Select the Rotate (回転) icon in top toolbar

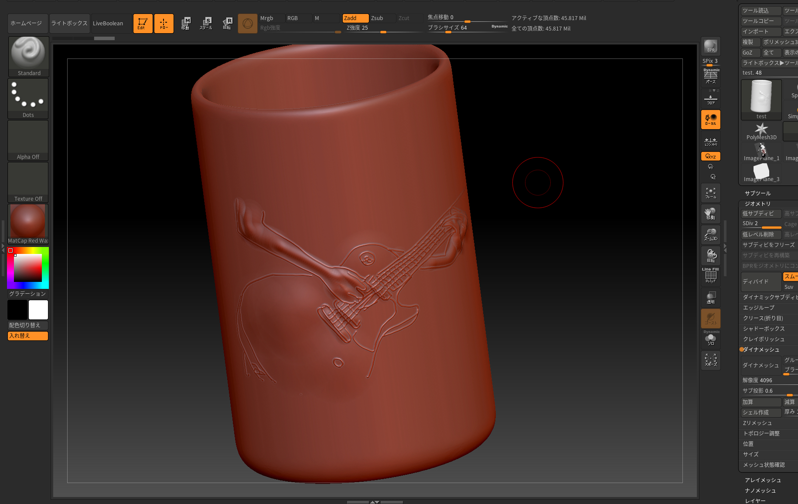pos(227,24)
